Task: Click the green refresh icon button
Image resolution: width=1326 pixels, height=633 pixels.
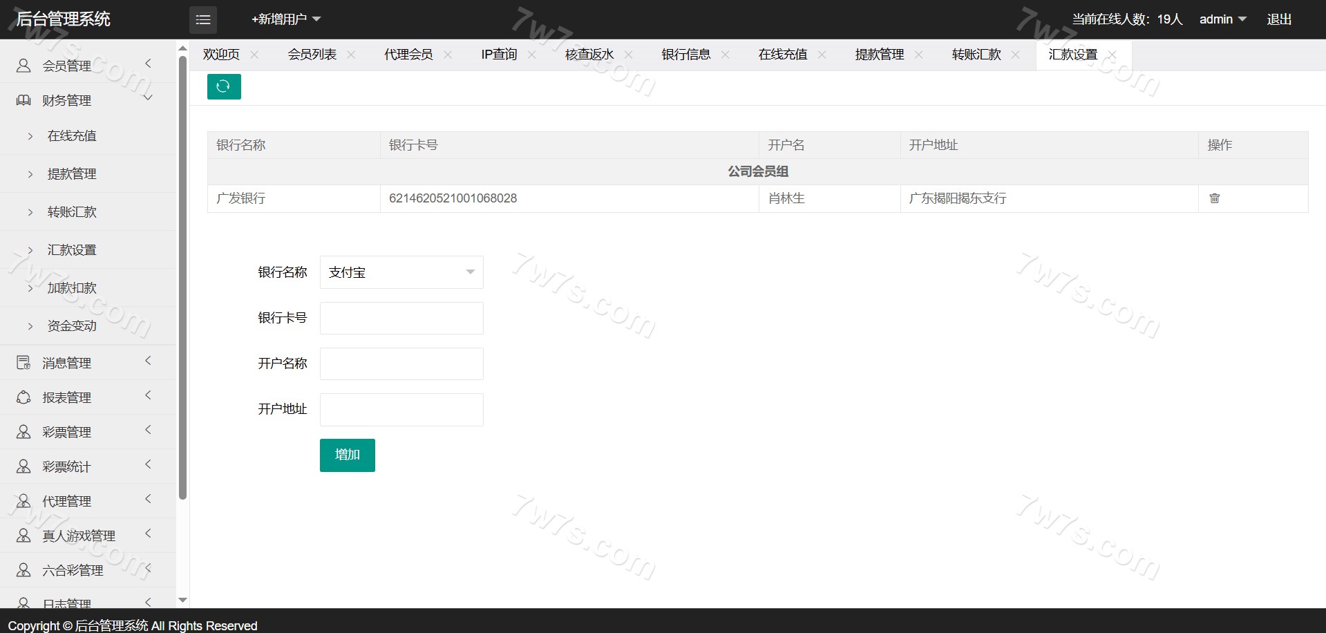Action: 224,86
